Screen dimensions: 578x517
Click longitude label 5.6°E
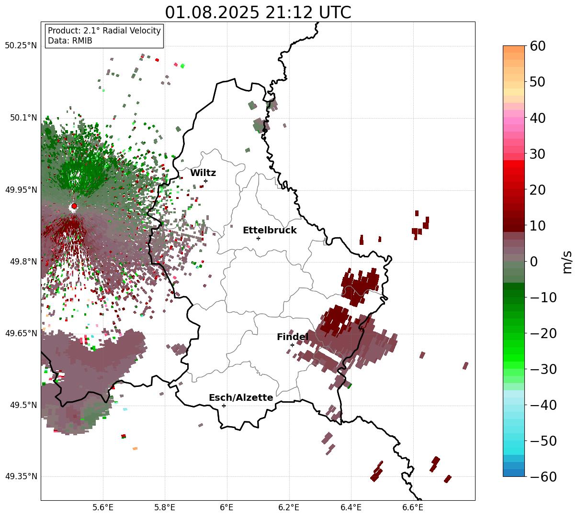[103, 508]
